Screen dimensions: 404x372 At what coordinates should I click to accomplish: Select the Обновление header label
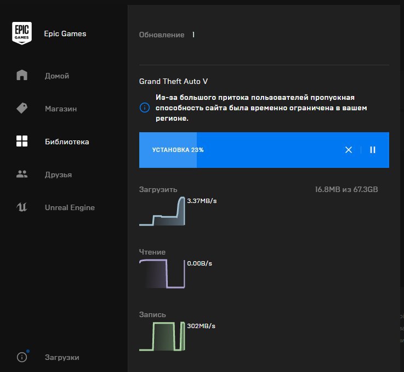162,35
